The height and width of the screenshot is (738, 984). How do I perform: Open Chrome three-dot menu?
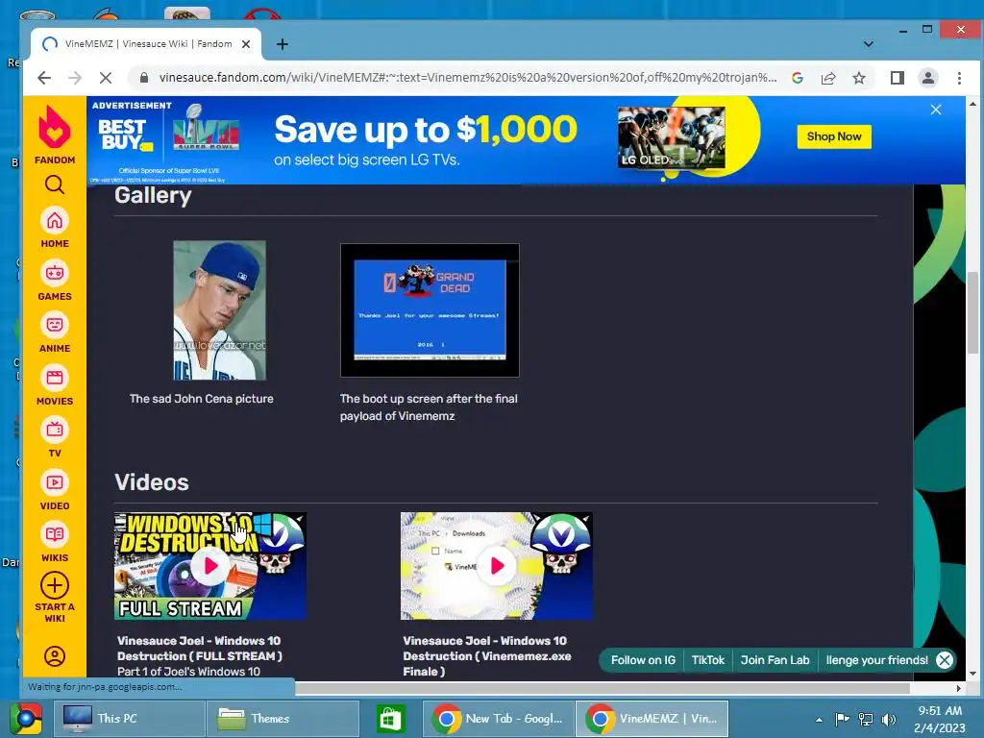(959, 78)
